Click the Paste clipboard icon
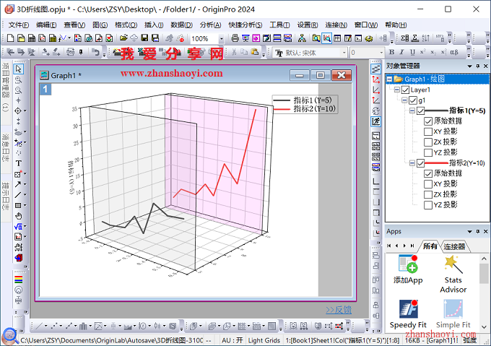The height and width of the screenshot is (346, 491). click(255, 52)
